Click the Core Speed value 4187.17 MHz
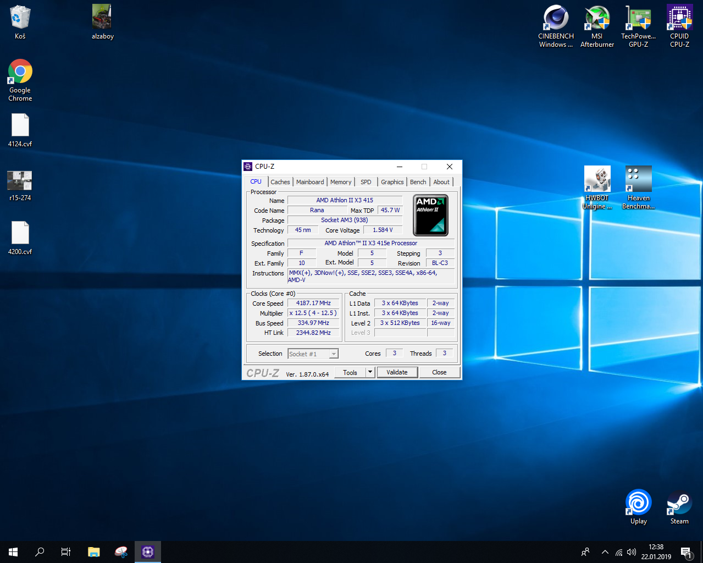 click(313, 303)
